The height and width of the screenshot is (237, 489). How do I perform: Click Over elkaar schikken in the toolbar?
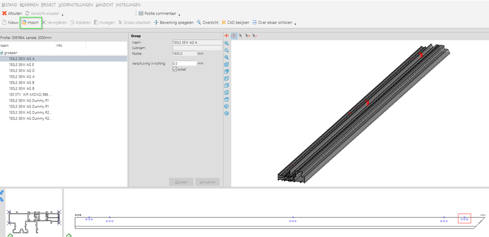tap(272, 23)
